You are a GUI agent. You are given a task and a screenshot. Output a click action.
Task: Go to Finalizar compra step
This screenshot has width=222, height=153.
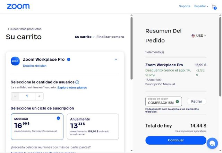(110, 37)
